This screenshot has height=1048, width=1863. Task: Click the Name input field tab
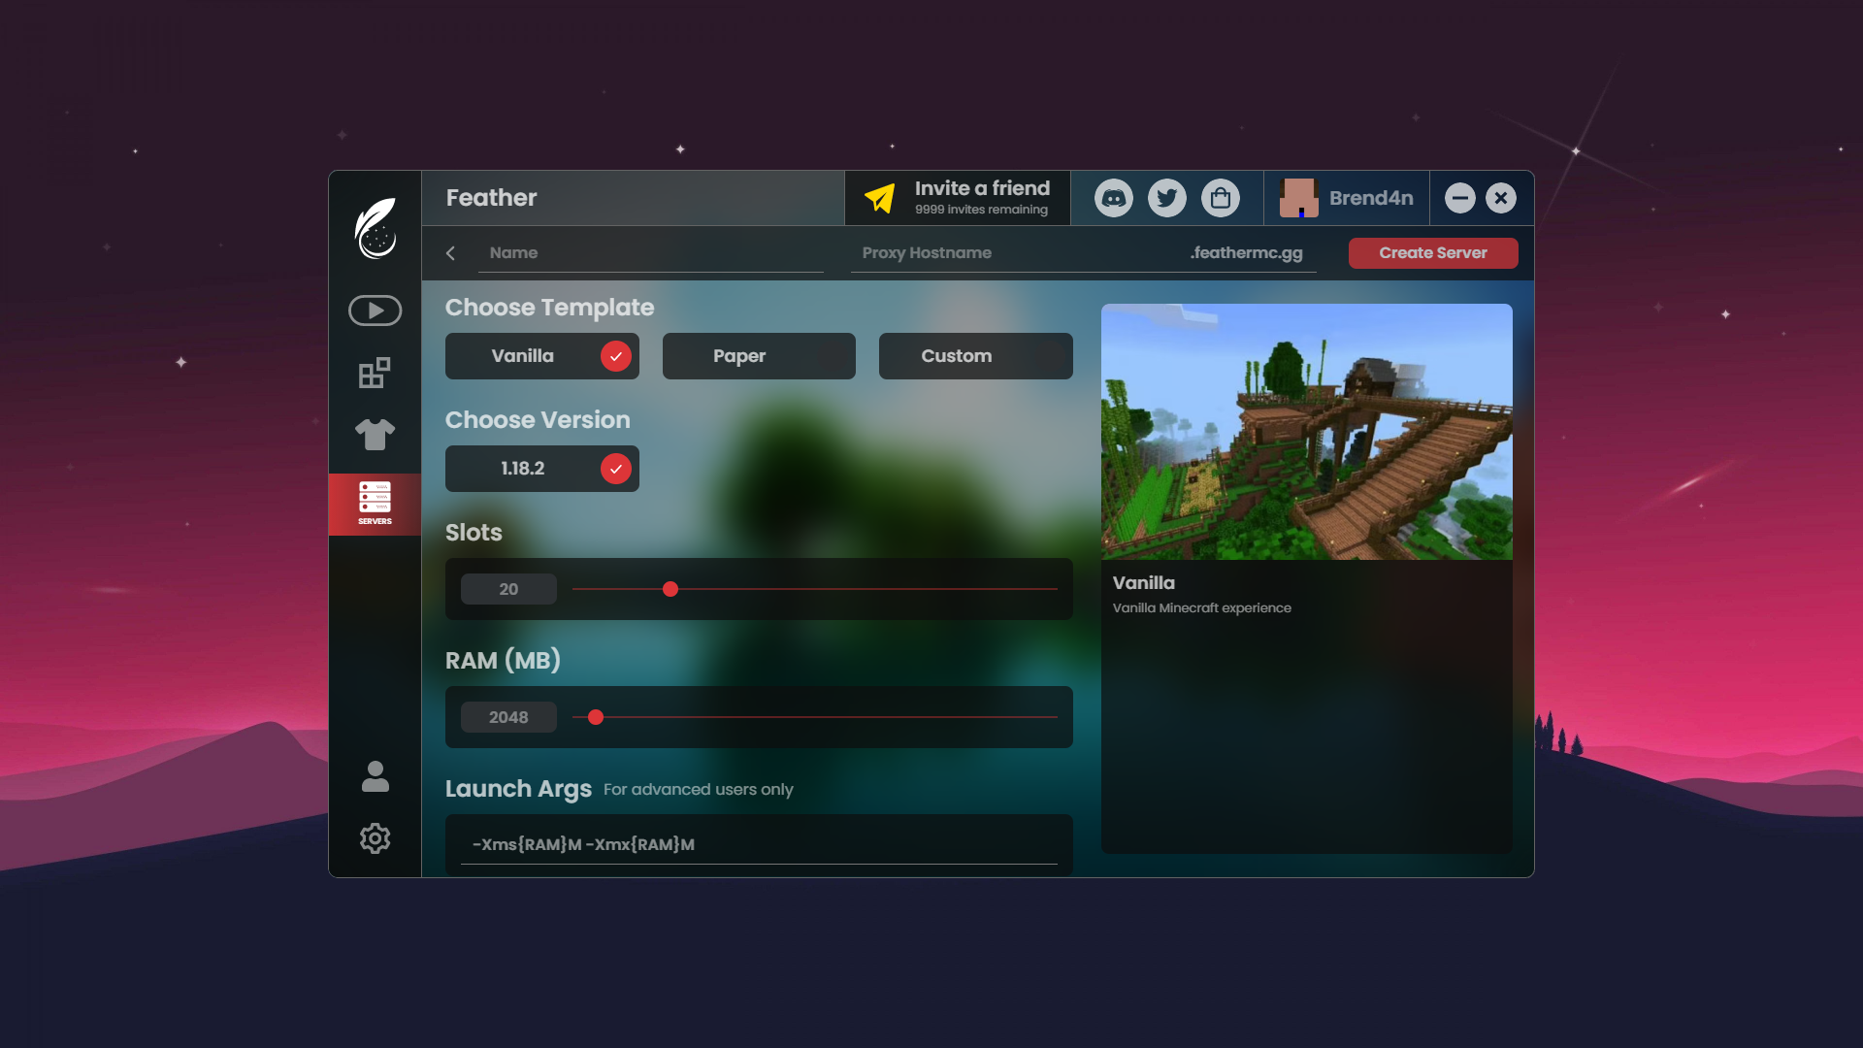click(x=654, y=252)
